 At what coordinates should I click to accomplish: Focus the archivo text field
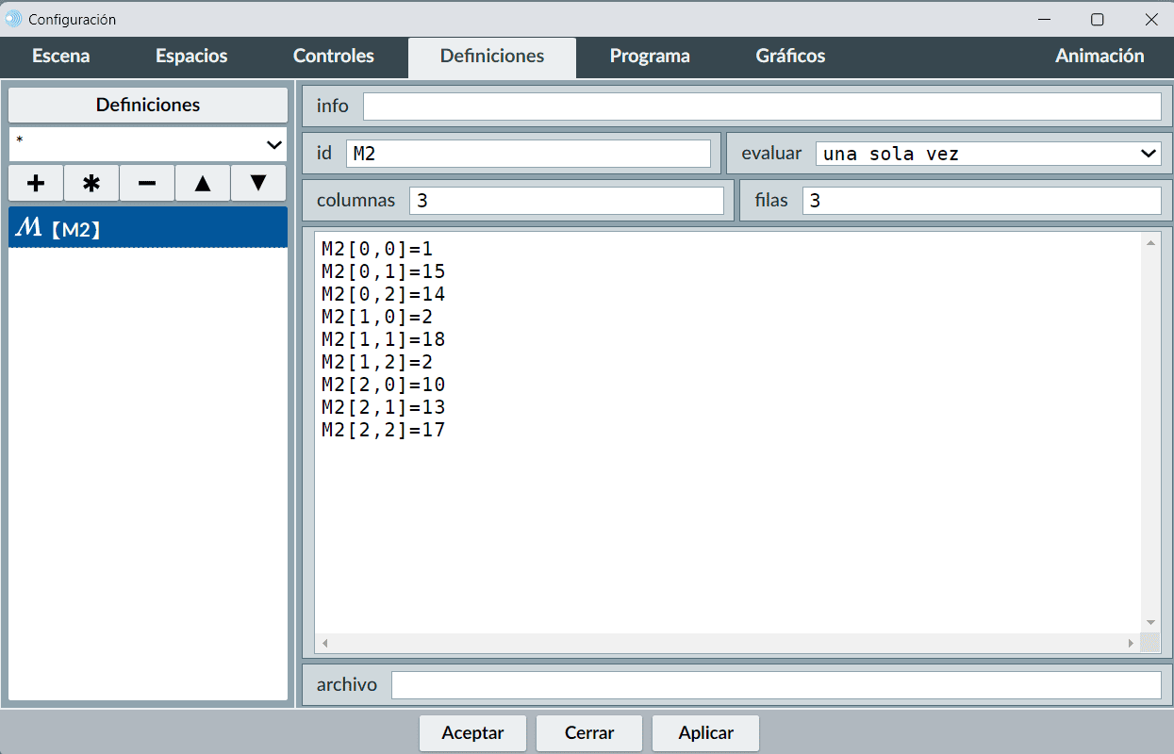[x=775, y=685]
